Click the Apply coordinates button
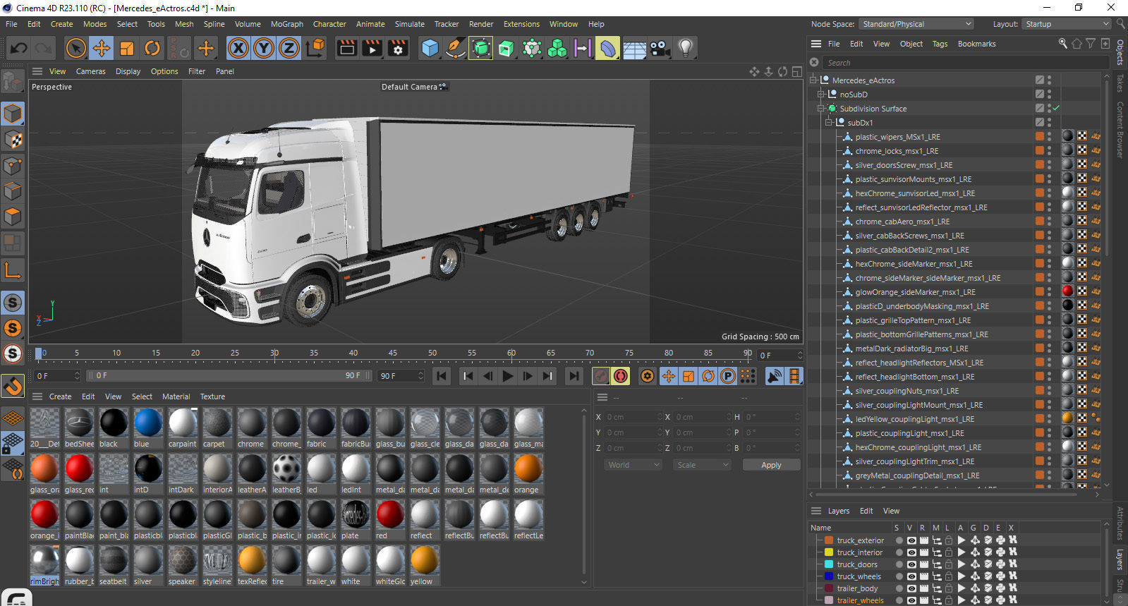Image resolution: width=1128 pixels, height=606 pixels. (771, 465)
